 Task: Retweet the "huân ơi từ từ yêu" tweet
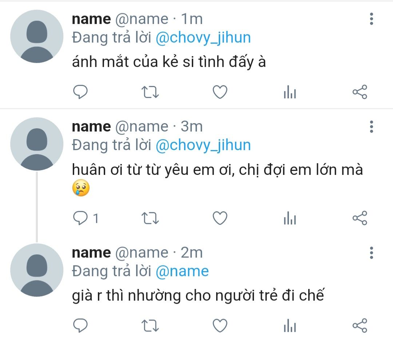pyautogui.click(x=150, y=218)
